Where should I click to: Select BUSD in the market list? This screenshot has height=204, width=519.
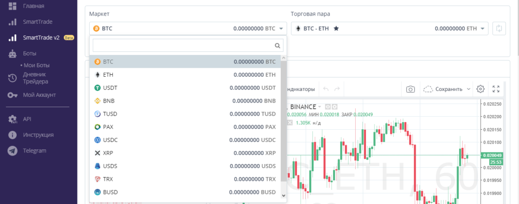[x=185, y=192]
